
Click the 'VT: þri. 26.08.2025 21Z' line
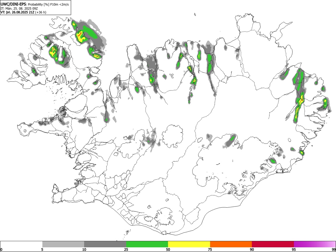17,12
